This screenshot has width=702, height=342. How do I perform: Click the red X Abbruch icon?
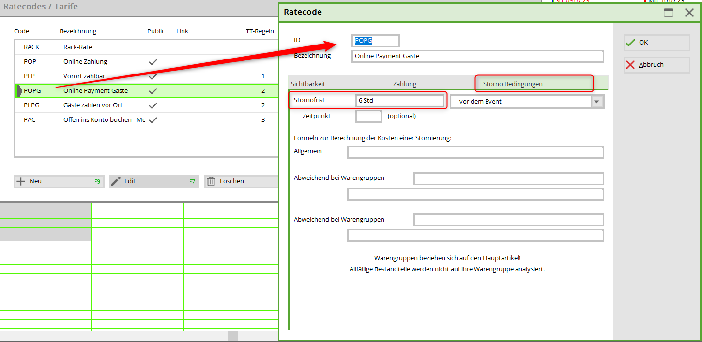pyautogui.click(x=630, y=65)
